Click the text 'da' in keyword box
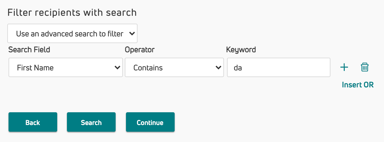 pos(238,68)
